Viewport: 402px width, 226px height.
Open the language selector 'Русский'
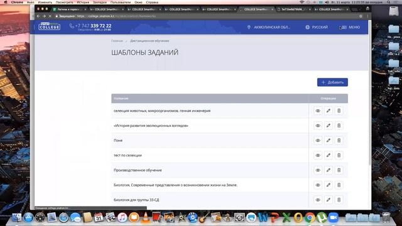pos(317,27)
